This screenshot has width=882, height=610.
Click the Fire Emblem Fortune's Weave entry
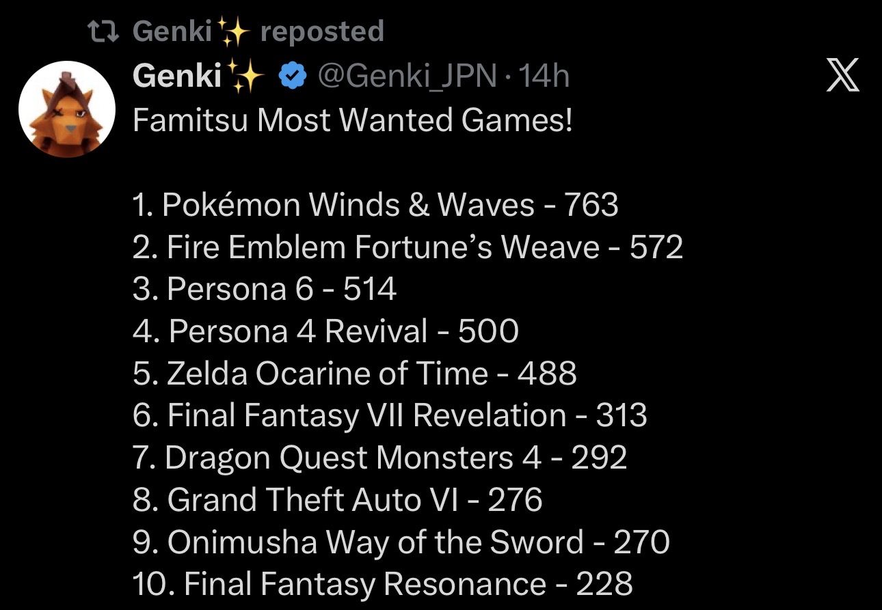coord(408,247)
